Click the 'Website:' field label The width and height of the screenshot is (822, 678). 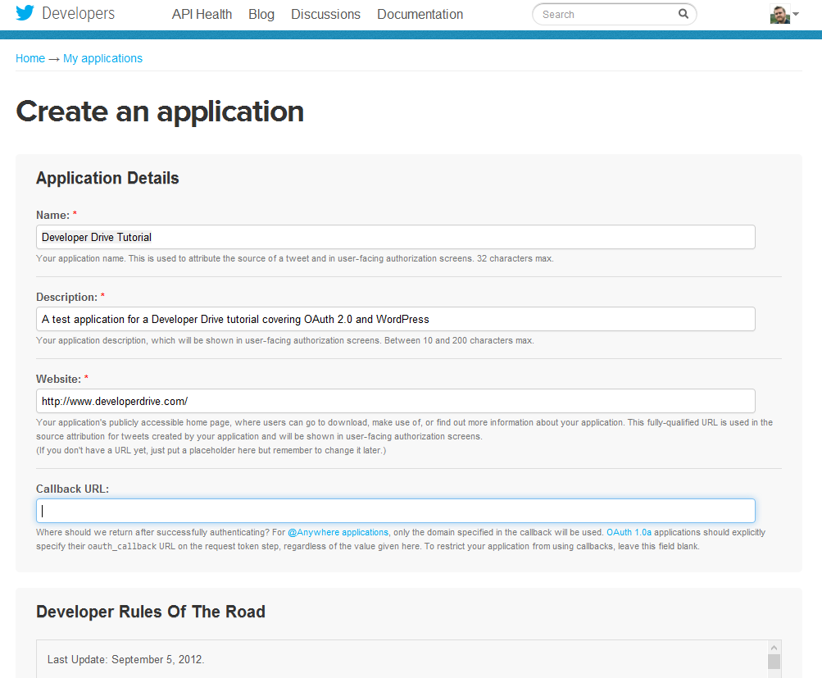pos(58,379)
